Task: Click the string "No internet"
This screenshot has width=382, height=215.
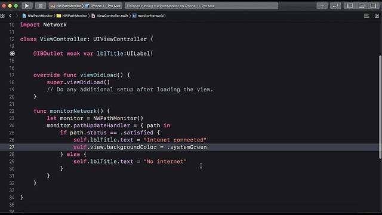Action: click(165, 161)
